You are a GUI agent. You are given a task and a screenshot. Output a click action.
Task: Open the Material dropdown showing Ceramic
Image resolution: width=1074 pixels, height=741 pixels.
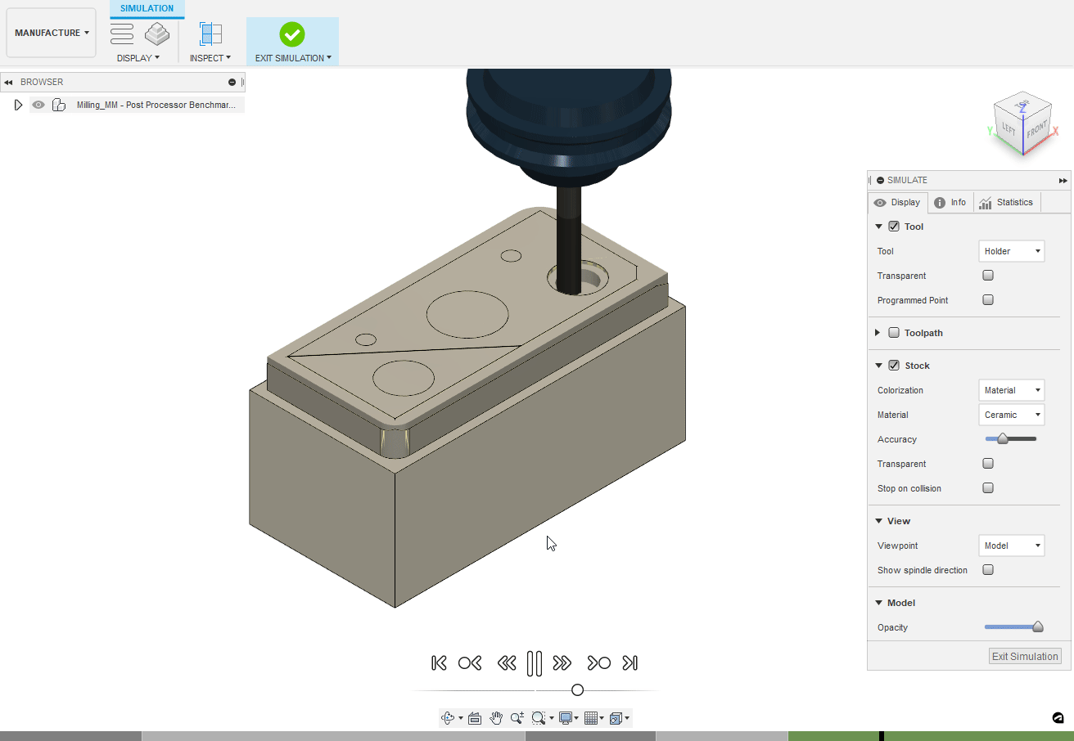[1011, 415]
